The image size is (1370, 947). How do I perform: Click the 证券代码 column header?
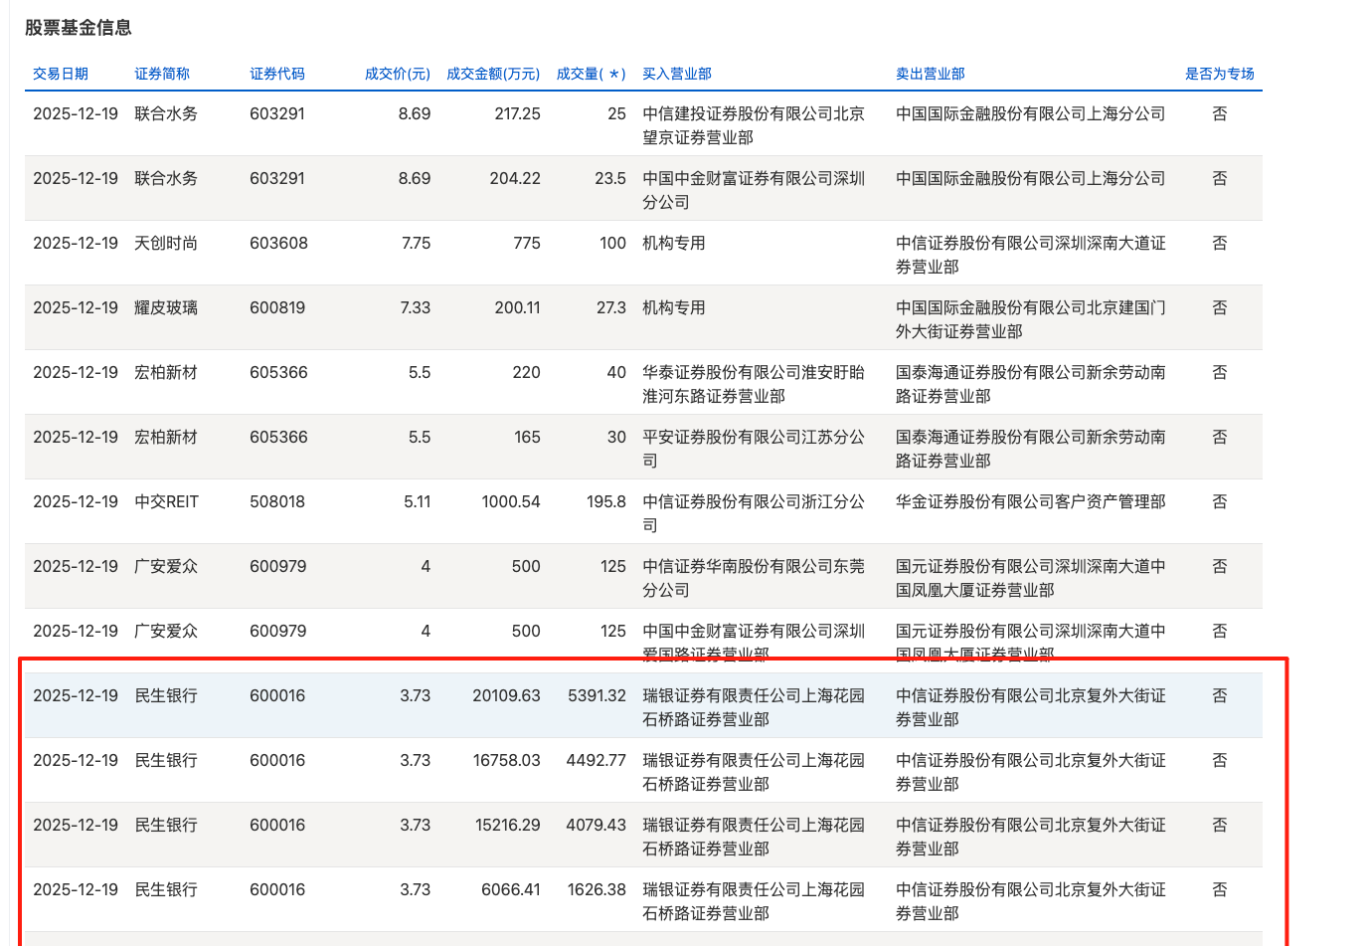pos(277,73)
